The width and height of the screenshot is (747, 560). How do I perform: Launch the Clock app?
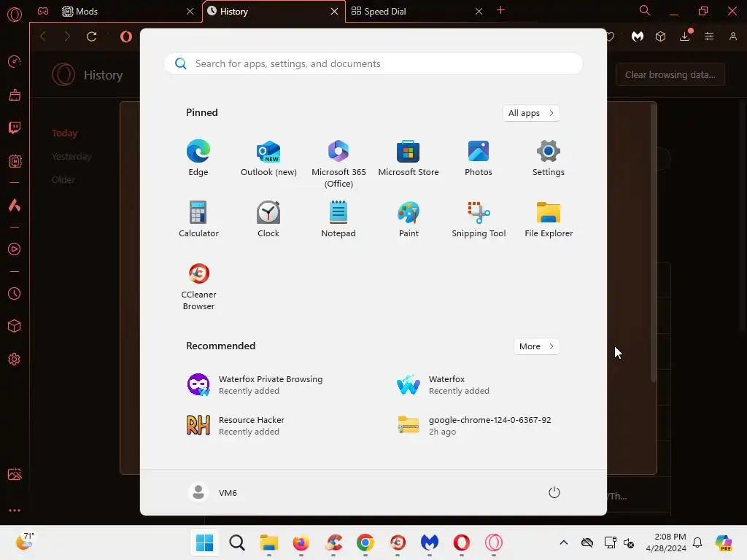268,219
